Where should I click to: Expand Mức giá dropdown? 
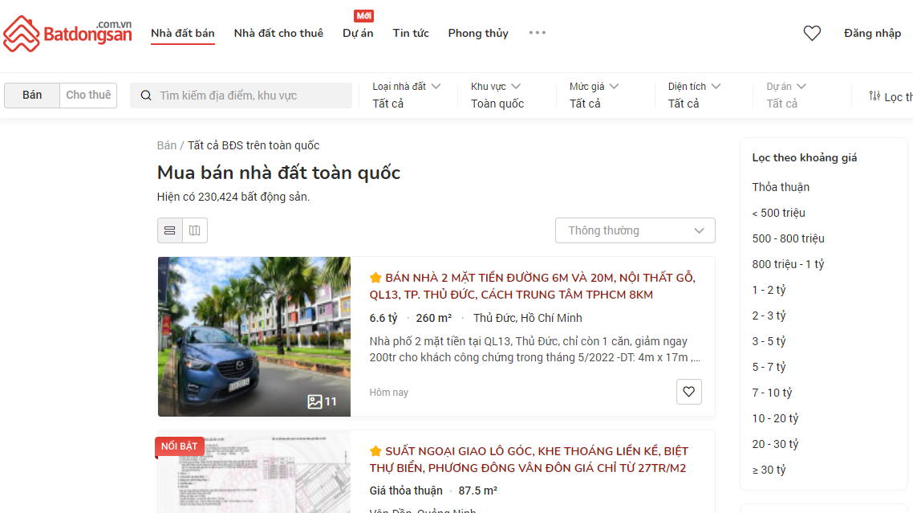point(594,95)
